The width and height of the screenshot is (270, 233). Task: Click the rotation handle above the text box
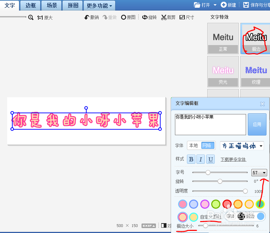(86, 108)
